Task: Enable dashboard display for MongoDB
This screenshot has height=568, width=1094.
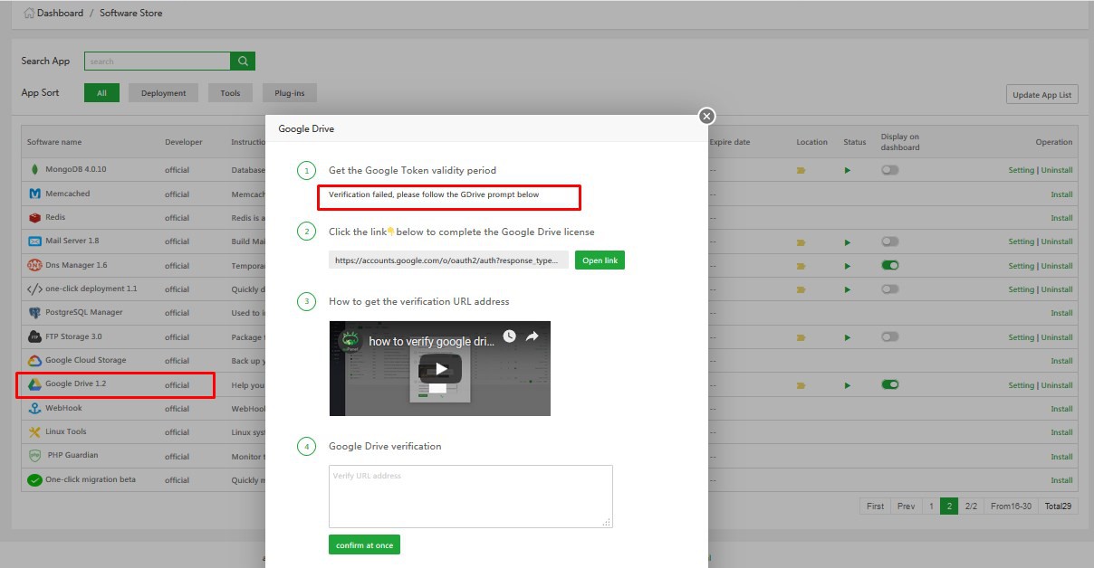Action: 889,170
